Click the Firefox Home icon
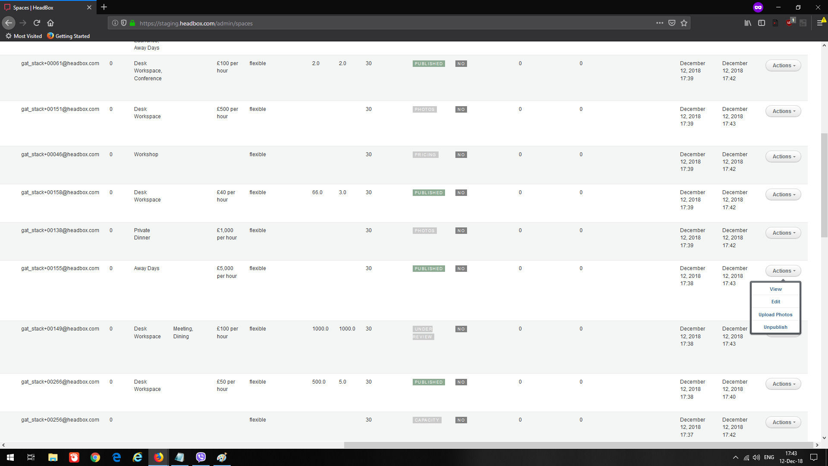 [50, 23]
